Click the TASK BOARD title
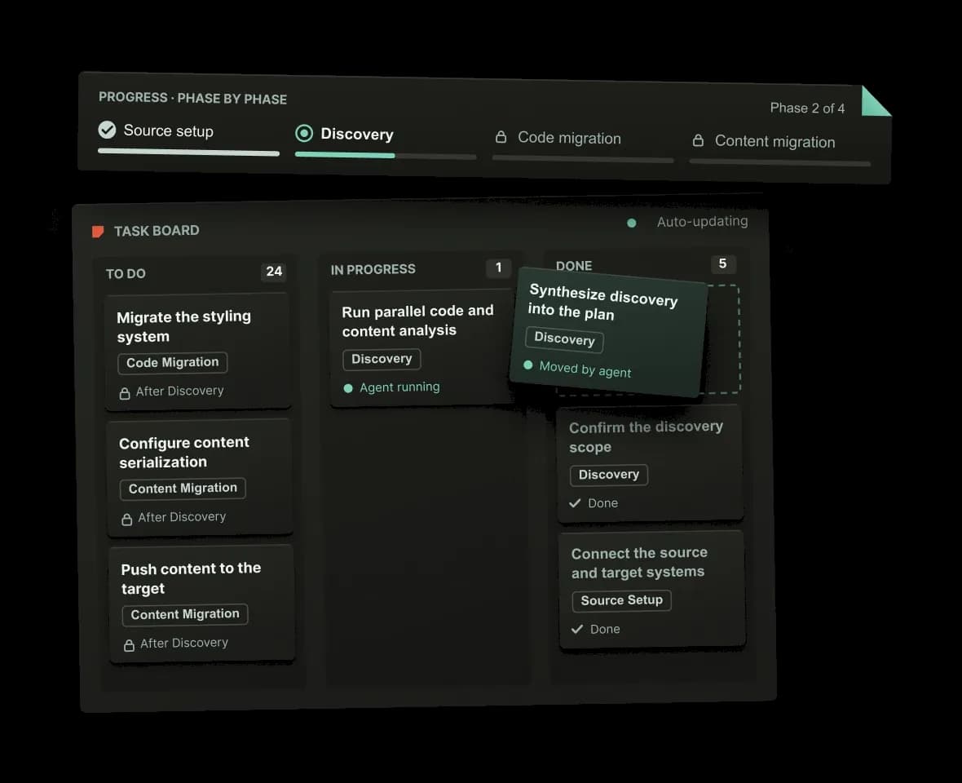 (157, 231)
